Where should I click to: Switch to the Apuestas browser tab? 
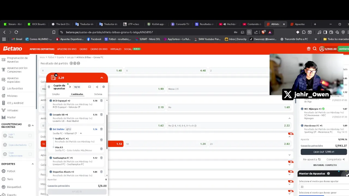click(x=300, y=24)
